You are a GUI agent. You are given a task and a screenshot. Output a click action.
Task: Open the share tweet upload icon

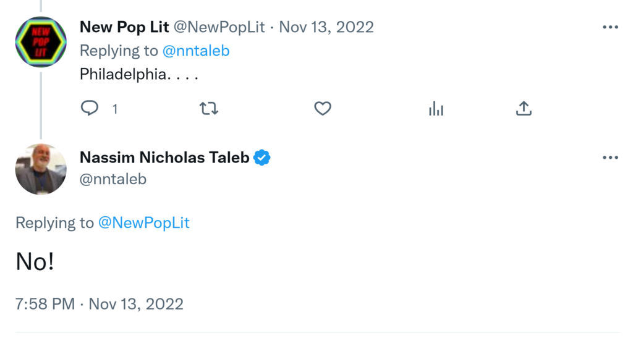[x=524, y=109]
